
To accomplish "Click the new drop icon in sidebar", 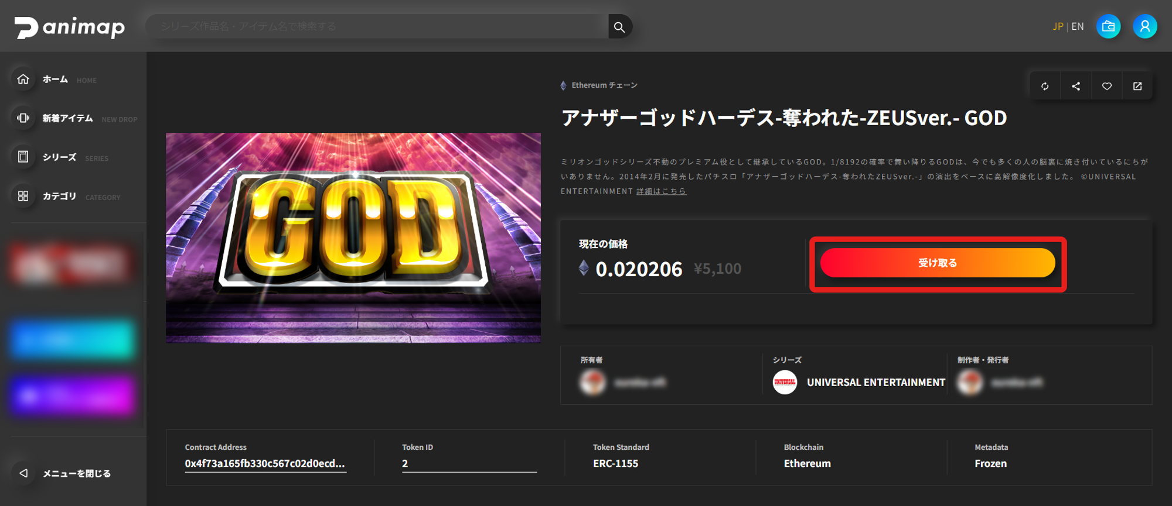I will [23, 118].
